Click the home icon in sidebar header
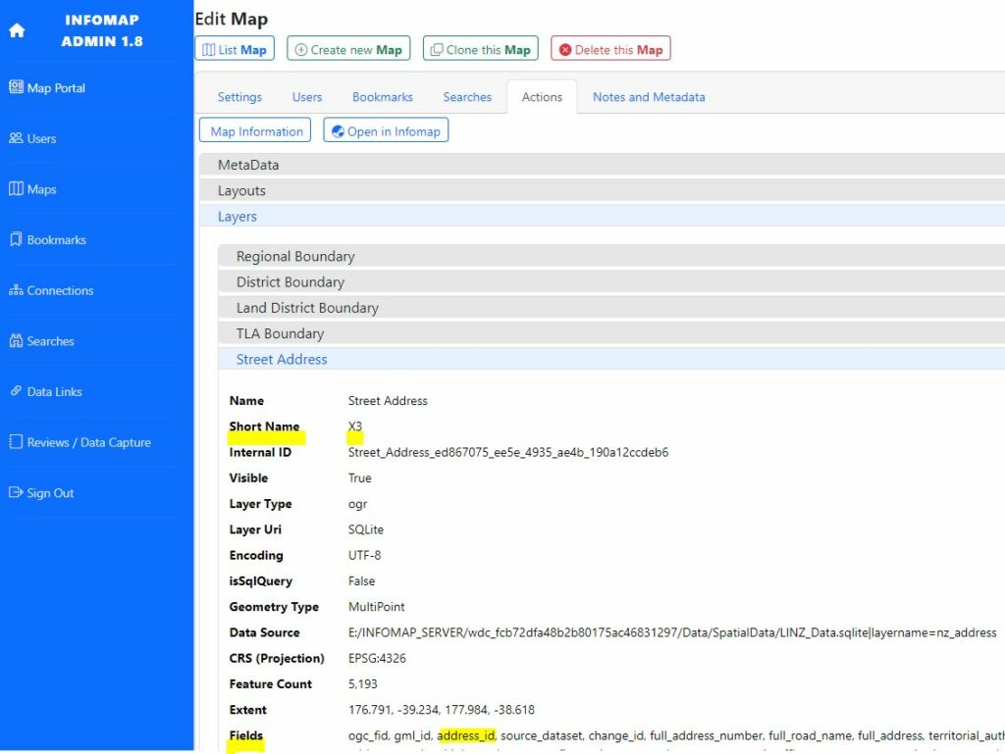 [x=17, y=30]
